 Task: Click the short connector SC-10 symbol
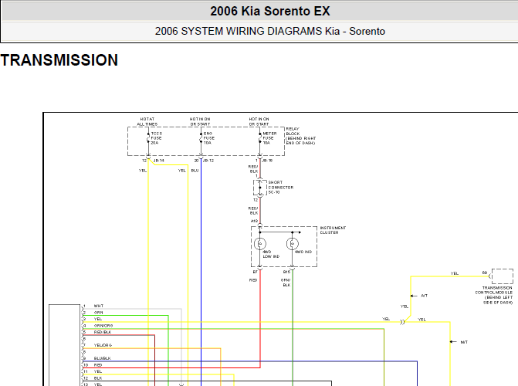260,188
